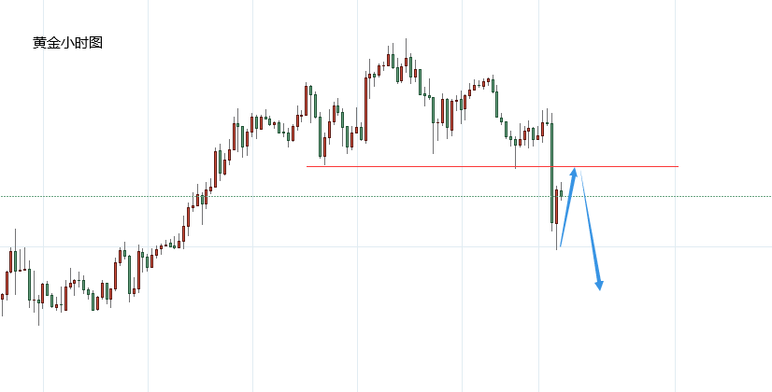The height and width of the screenshot is (392, 772).
Task: Select the leftmost candle on the chart
Action: click(x=2, y=298)
